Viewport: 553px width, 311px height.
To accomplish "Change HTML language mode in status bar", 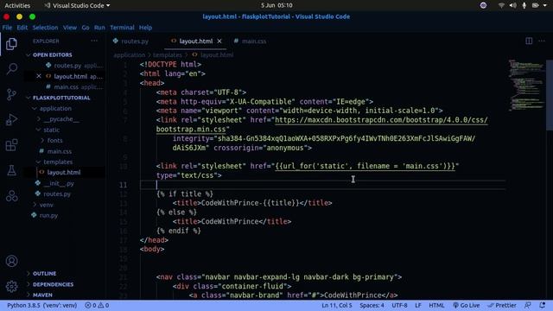I will (436, 305).
